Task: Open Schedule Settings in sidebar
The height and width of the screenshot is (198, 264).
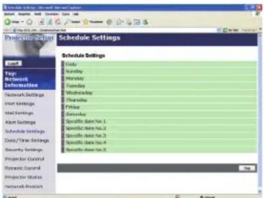Action: click(x=25, y=131)
